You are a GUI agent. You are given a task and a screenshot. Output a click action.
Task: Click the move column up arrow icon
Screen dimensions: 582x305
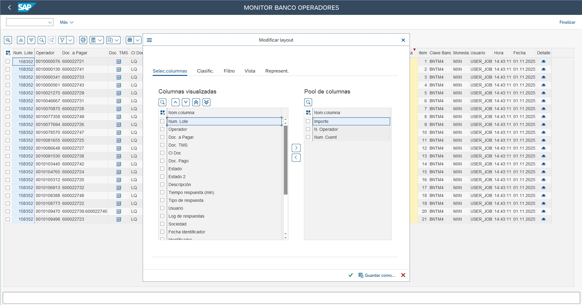[175, 102]
